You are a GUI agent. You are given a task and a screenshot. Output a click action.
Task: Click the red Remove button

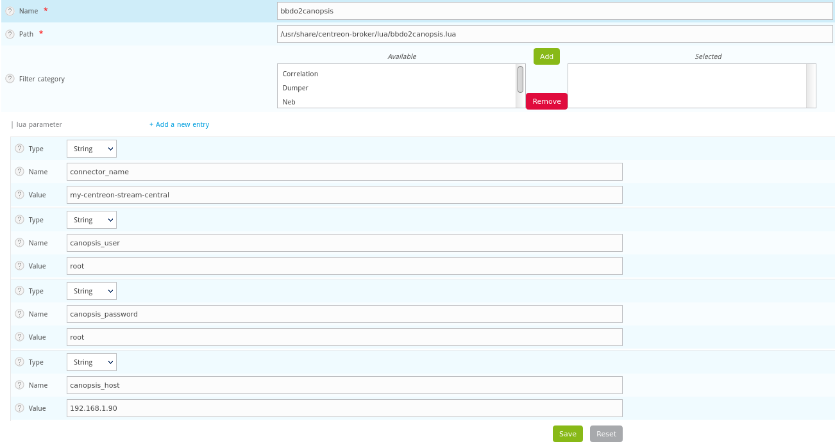click(546, 101)
